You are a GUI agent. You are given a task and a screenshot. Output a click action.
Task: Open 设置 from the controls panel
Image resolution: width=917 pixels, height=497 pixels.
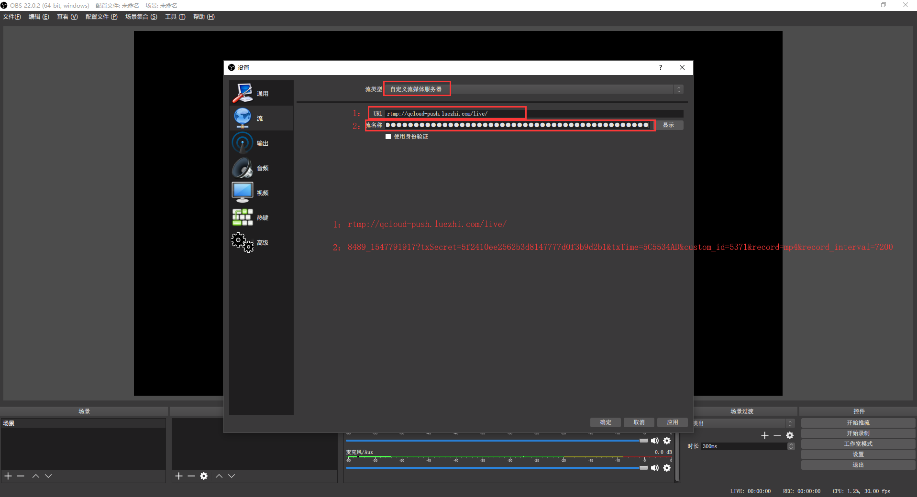coord(858,454)
